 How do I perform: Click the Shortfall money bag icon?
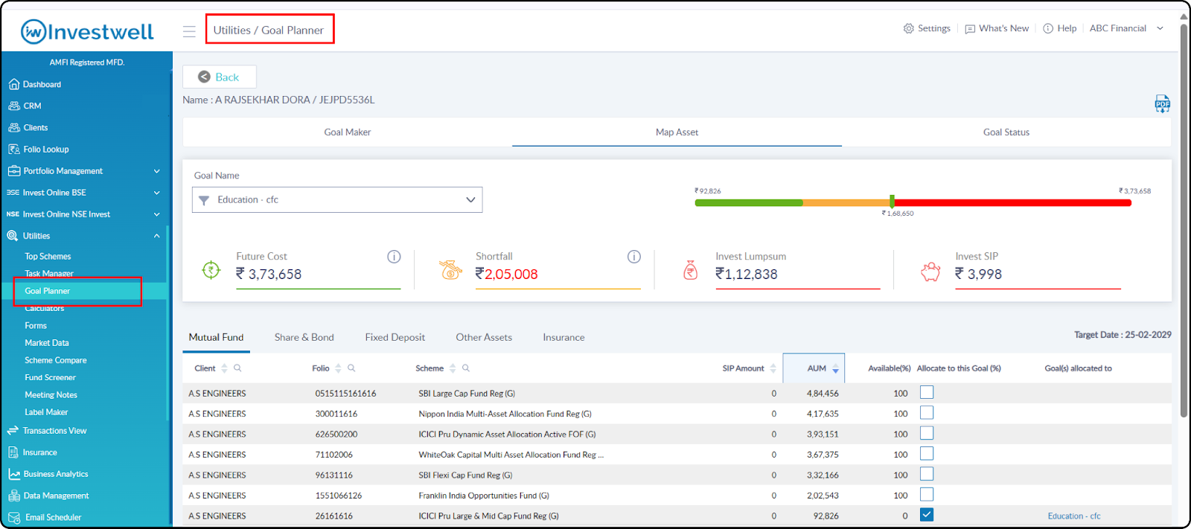click(450, 270)
